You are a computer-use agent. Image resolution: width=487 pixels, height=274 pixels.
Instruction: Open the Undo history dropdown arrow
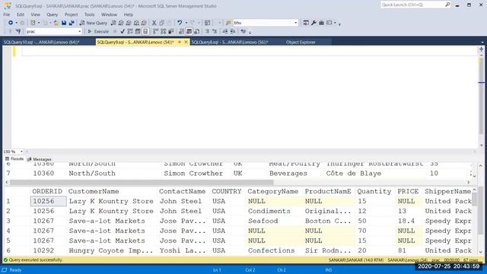pyautogui.click(x=186, y=23)
